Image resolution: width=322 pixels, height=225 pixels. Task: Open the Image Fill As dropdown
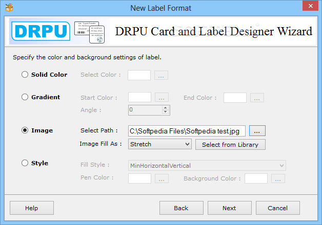click(160, 144)
